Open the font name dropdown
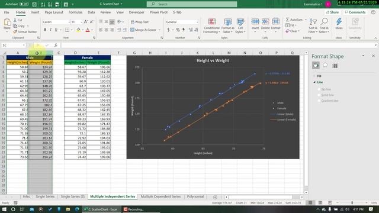 click(69, 22)
